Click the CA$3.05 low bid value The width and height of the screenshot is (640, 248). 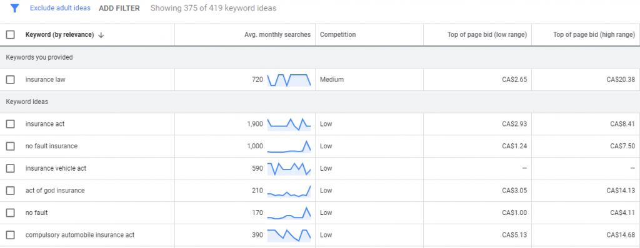tap(514, 190)
